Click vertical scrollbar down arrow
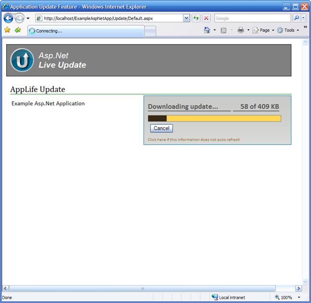The image size is (311, 303). pos(305,281)
